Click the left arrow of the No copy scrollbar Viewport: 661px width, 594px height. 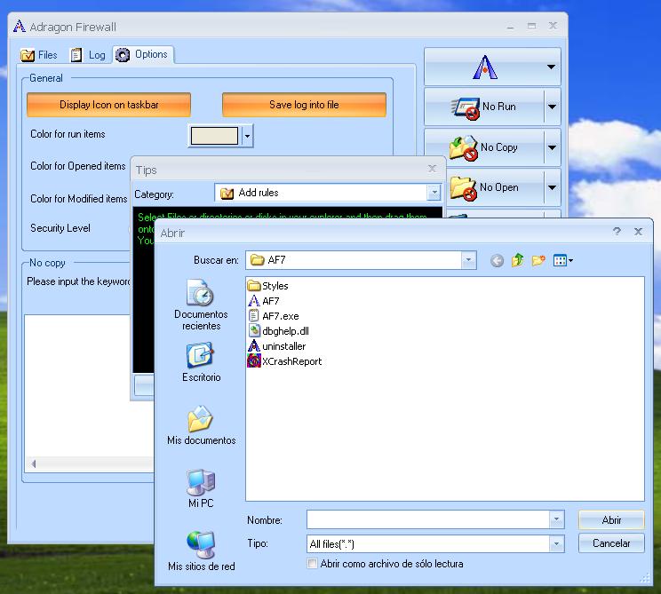point(33,463)
